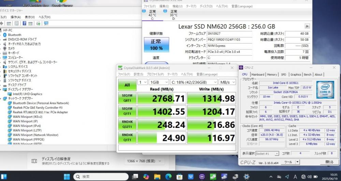
Task: Open the Socket #1 selection dropdown in CPU-Z
Action: coord(267,153)
